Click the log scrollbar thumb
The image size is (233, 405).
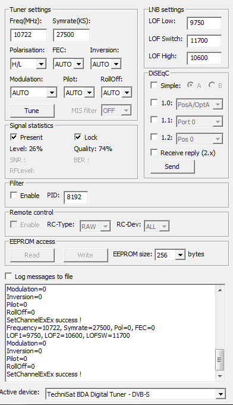coord(220,360)
